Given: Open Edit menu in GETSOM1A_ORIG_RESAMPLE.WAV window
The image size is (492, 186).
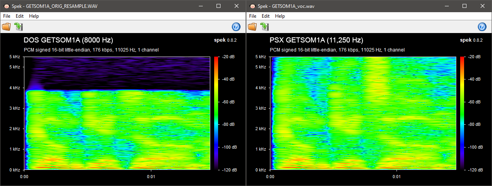Looking at the screenshot, I should click(x=20, y=16).
